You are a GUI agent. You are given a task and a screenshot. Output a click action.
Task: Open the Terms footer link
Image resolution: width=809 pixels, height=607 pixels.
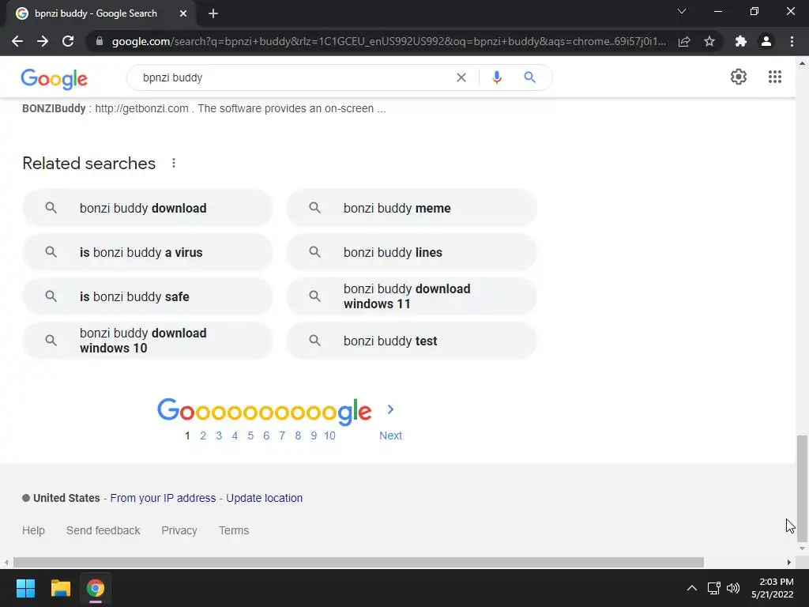[234, 530]
